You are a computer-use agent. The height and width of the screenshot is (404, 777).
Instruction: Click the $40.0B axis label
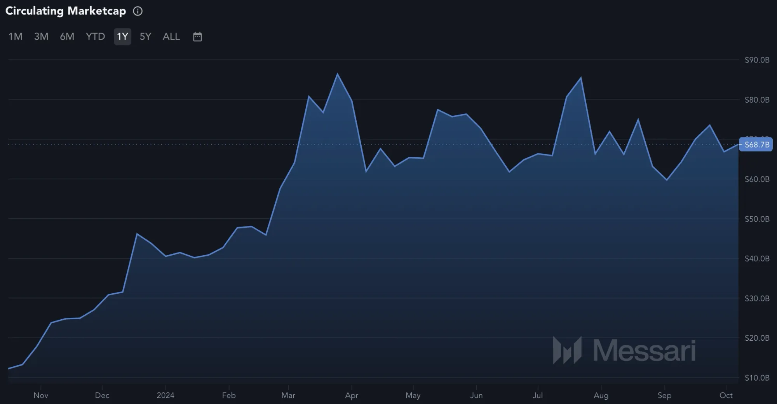[757, 259]
